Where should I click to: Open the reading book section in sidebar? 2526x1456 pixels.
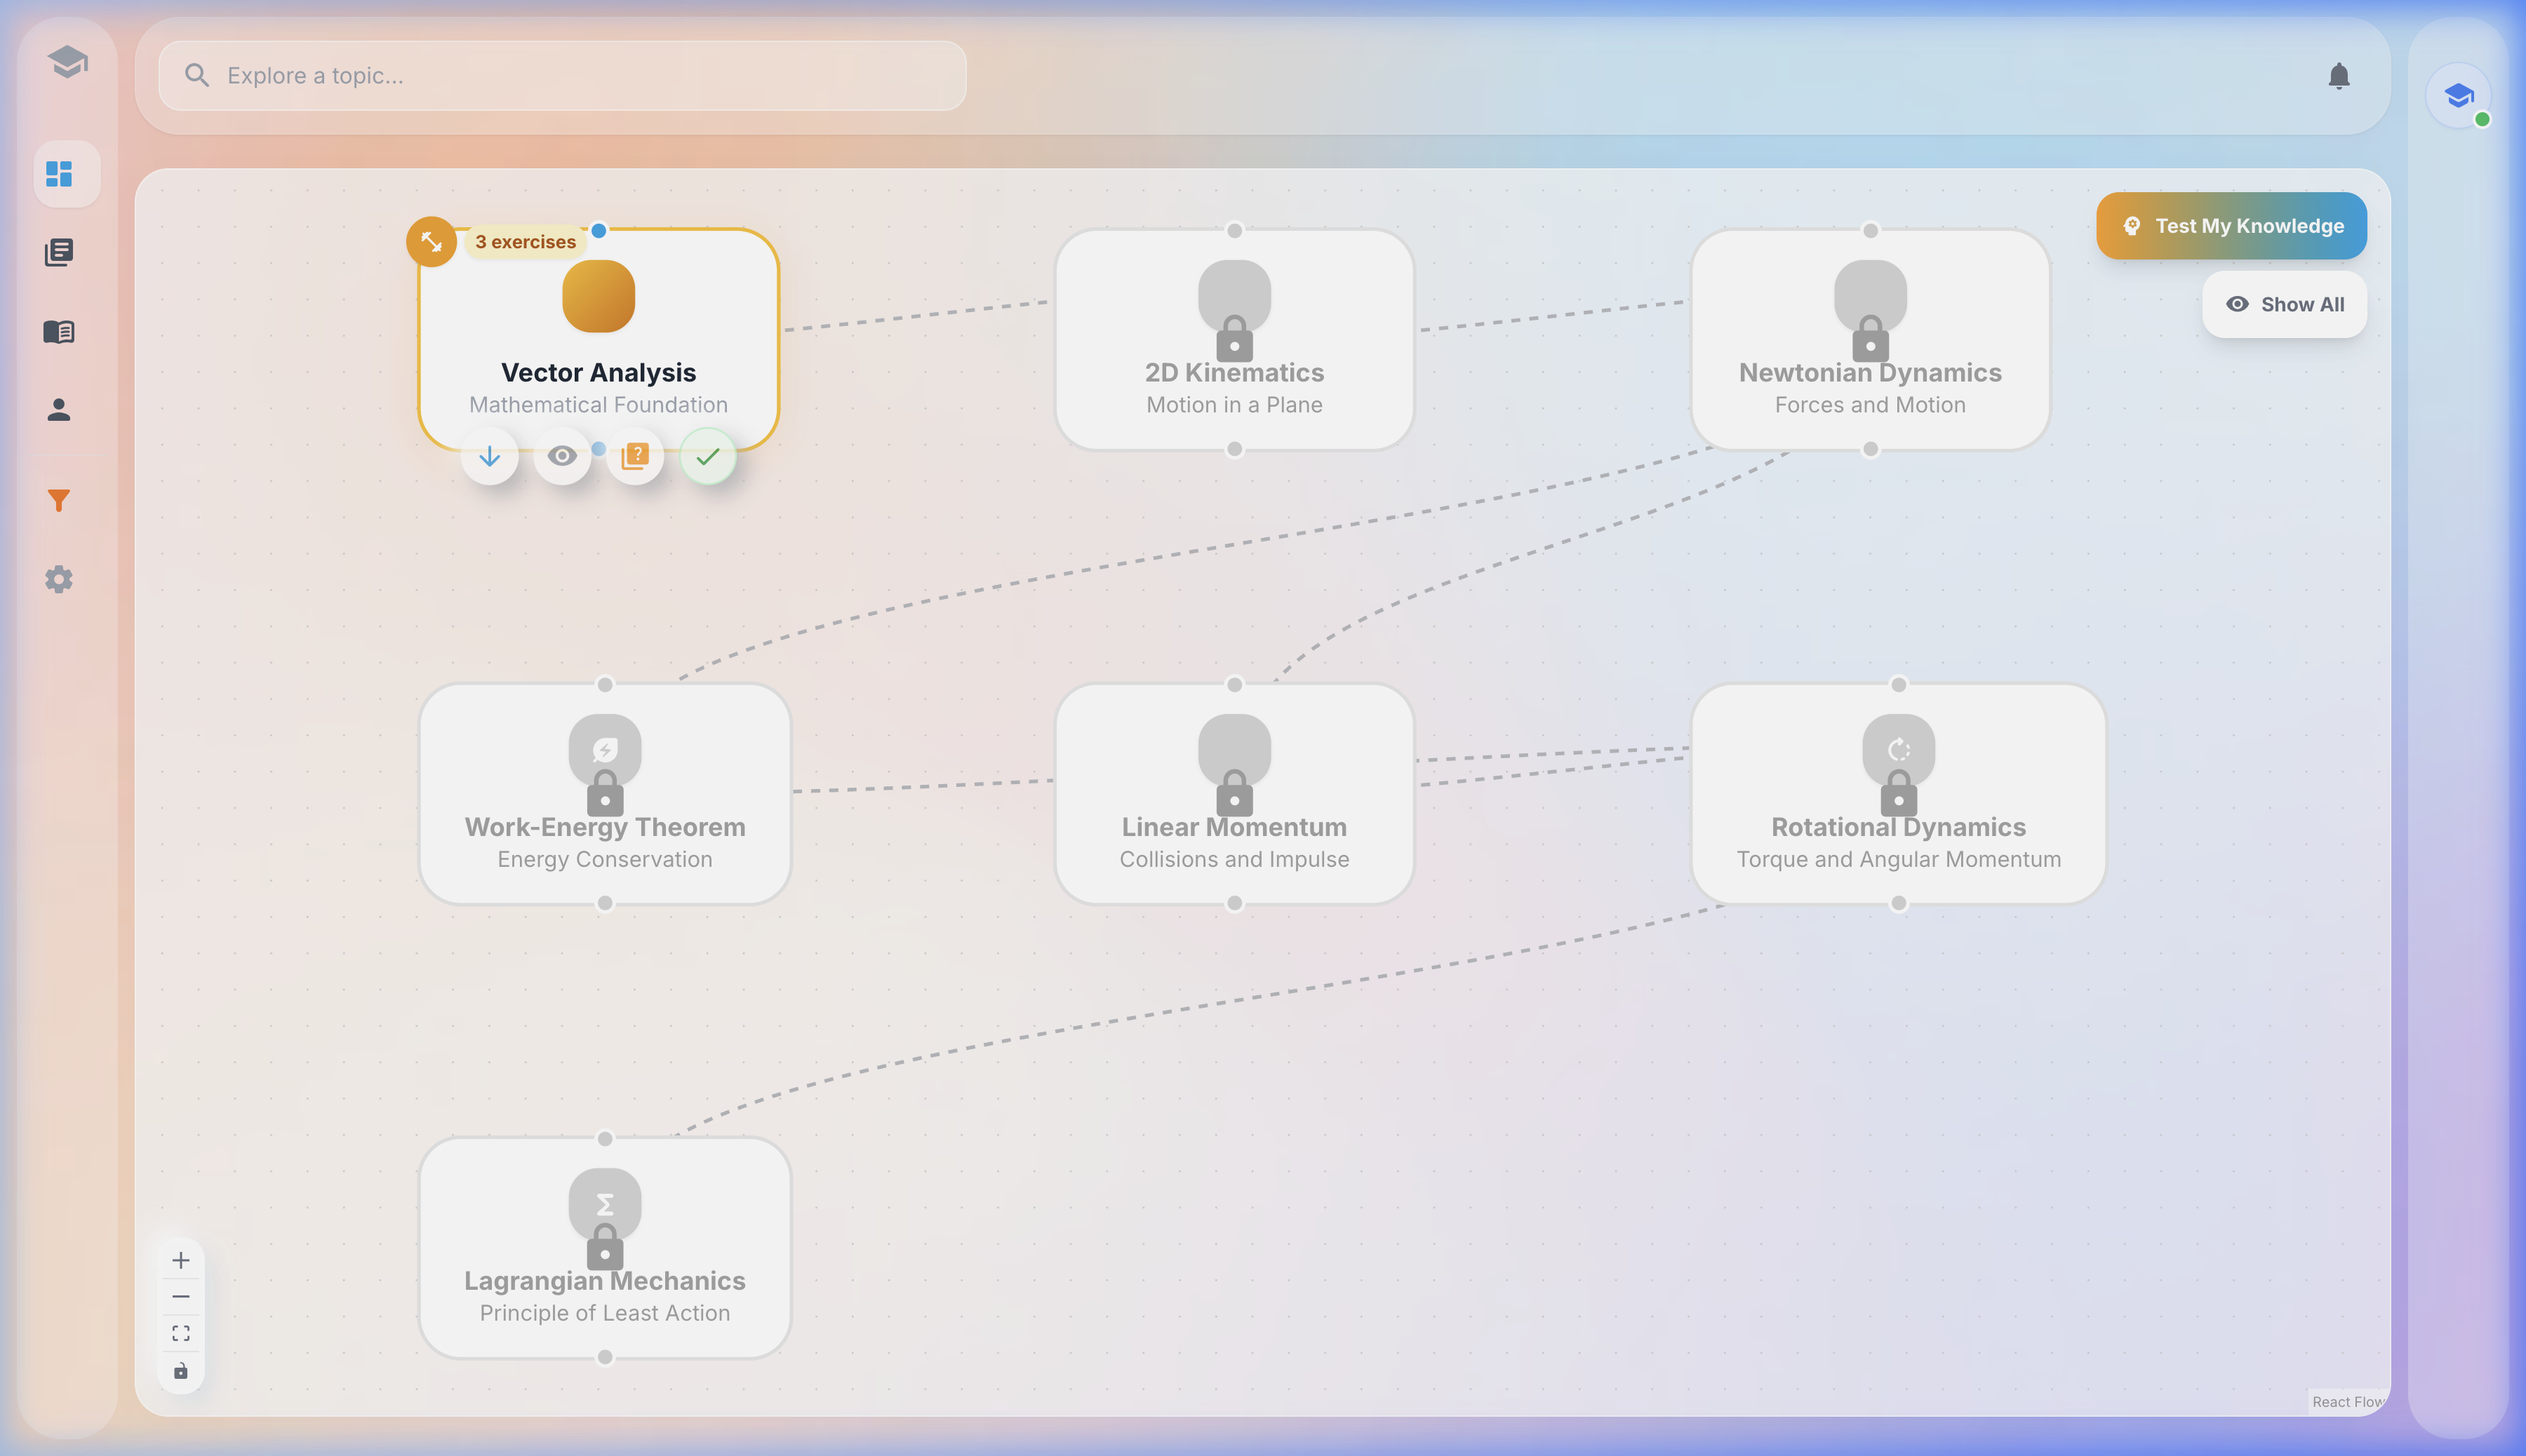tap(60, 331)
